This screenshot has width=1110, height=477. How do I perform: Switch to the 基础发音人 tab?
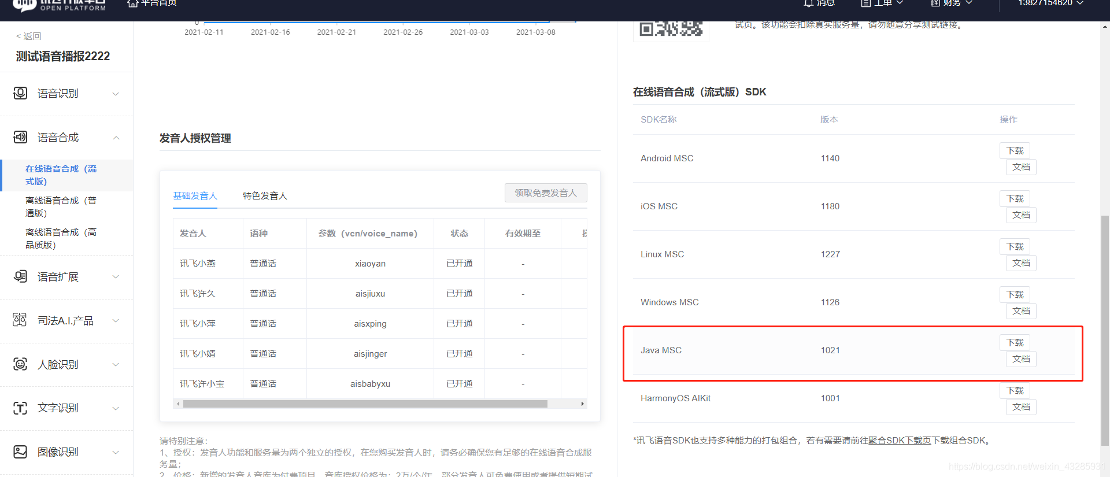click(x=195, y=196)
